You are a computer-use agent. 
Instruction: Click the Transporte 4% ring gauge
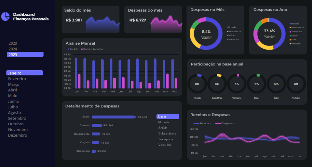pyautogui.click(x=237, y=84)
